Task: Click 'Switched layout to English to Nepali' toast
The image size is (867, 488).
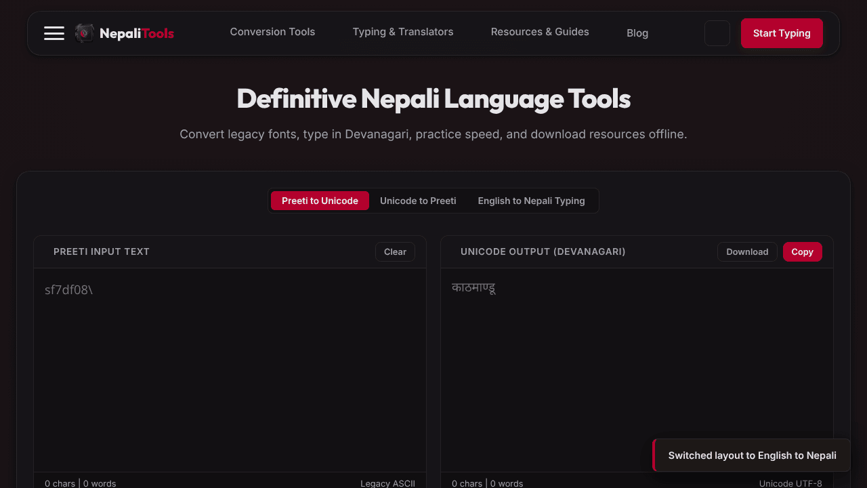Action: (752, 455)
